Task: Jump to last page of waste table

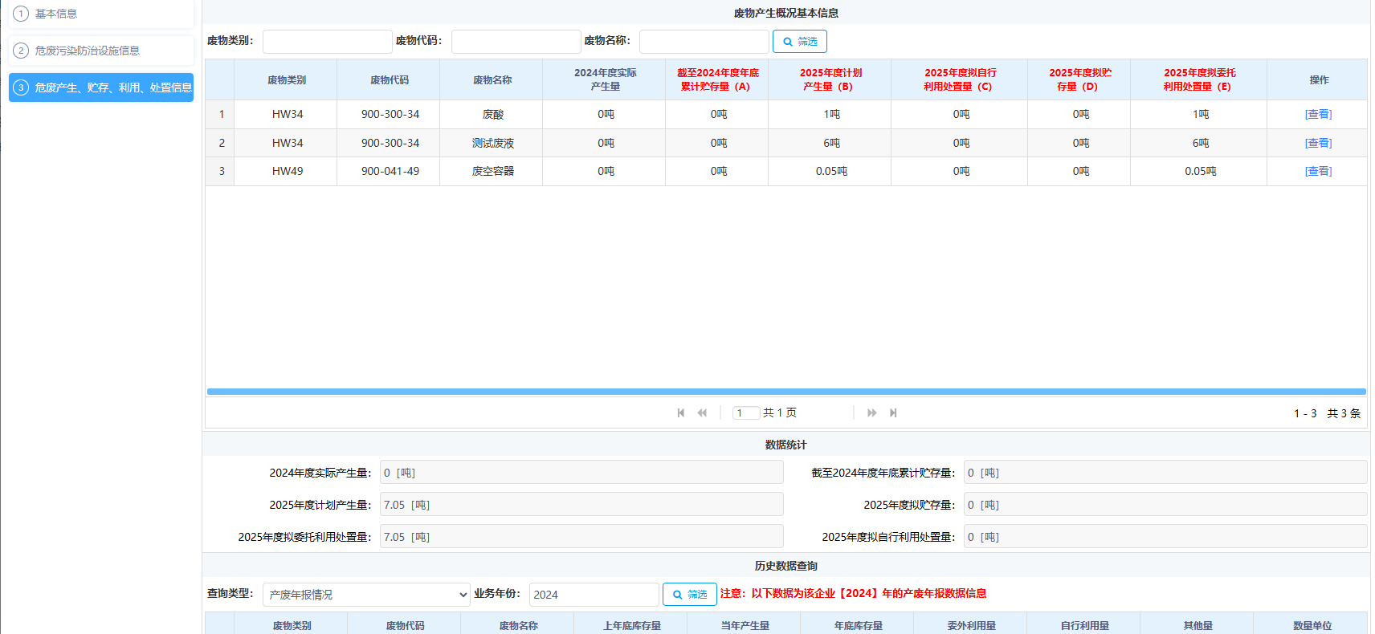Action: coord(893,413)
